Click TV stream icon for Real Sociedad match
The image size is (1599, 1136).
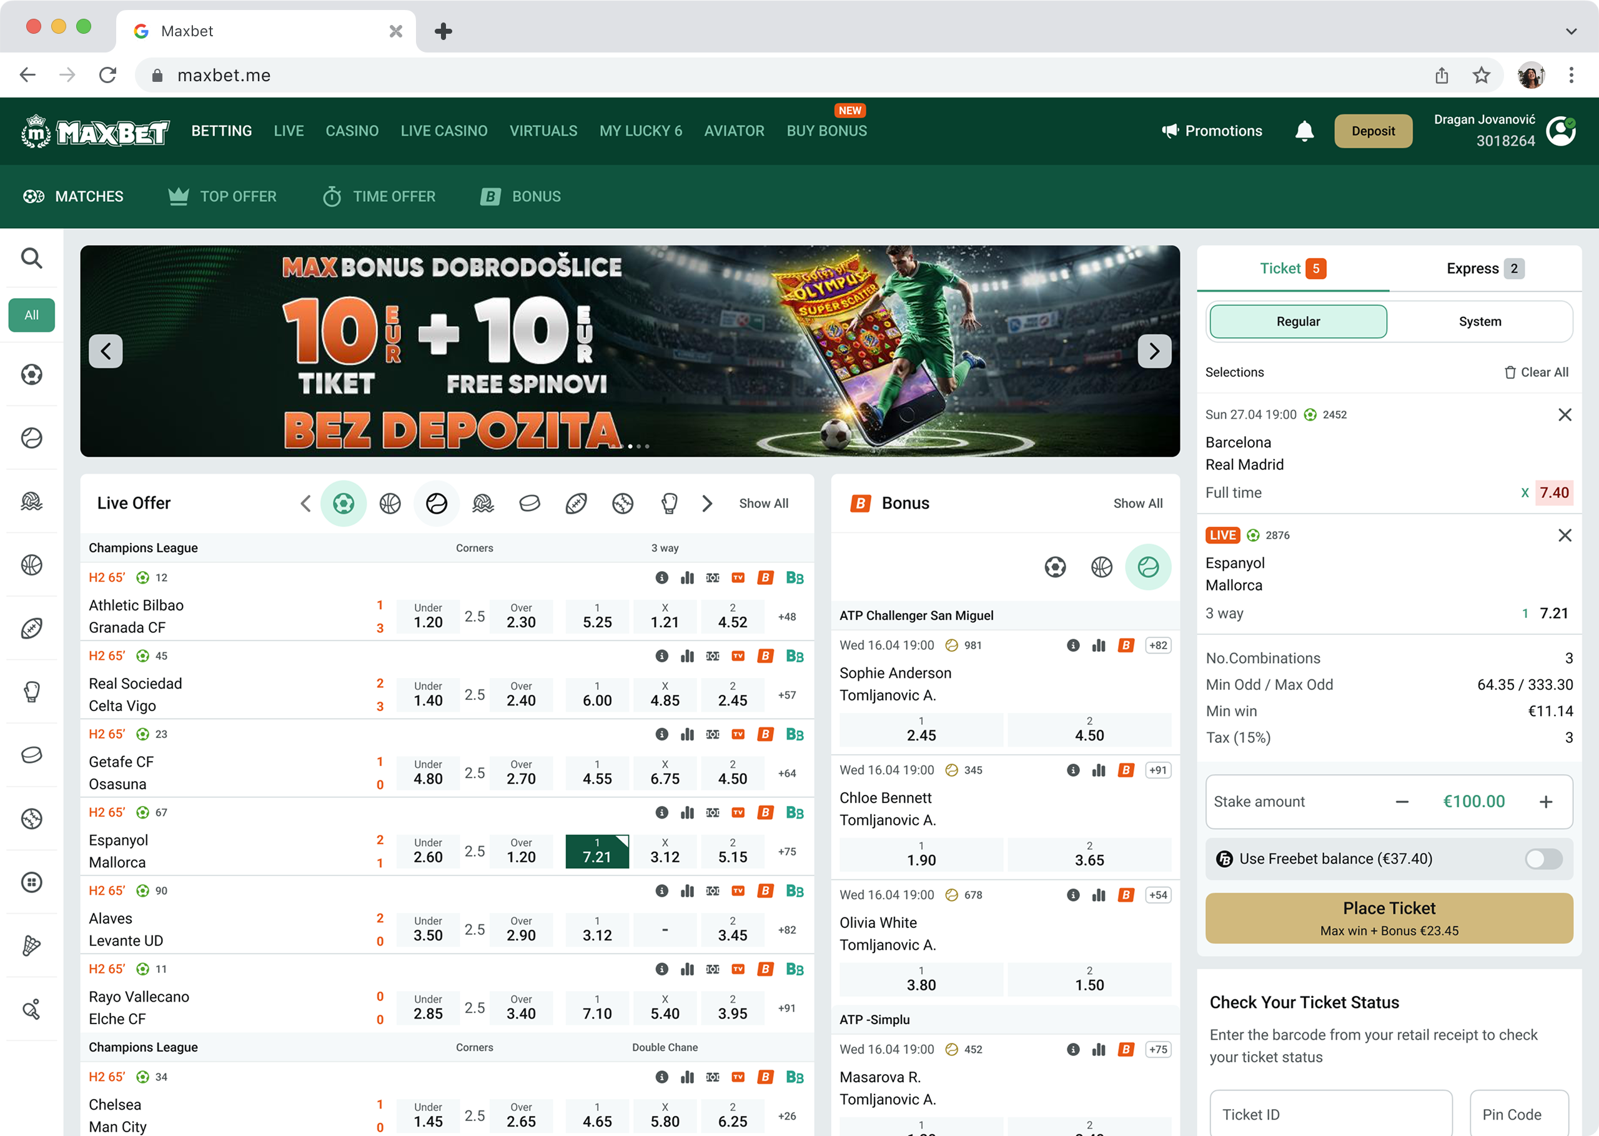click(738, 656)
